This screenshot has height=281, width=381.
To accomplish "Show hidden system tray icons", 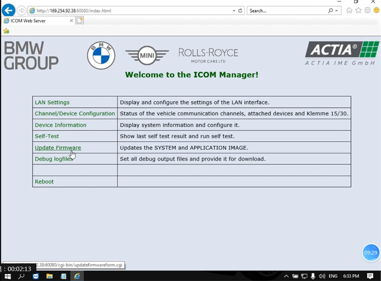I will click(286, 276).
